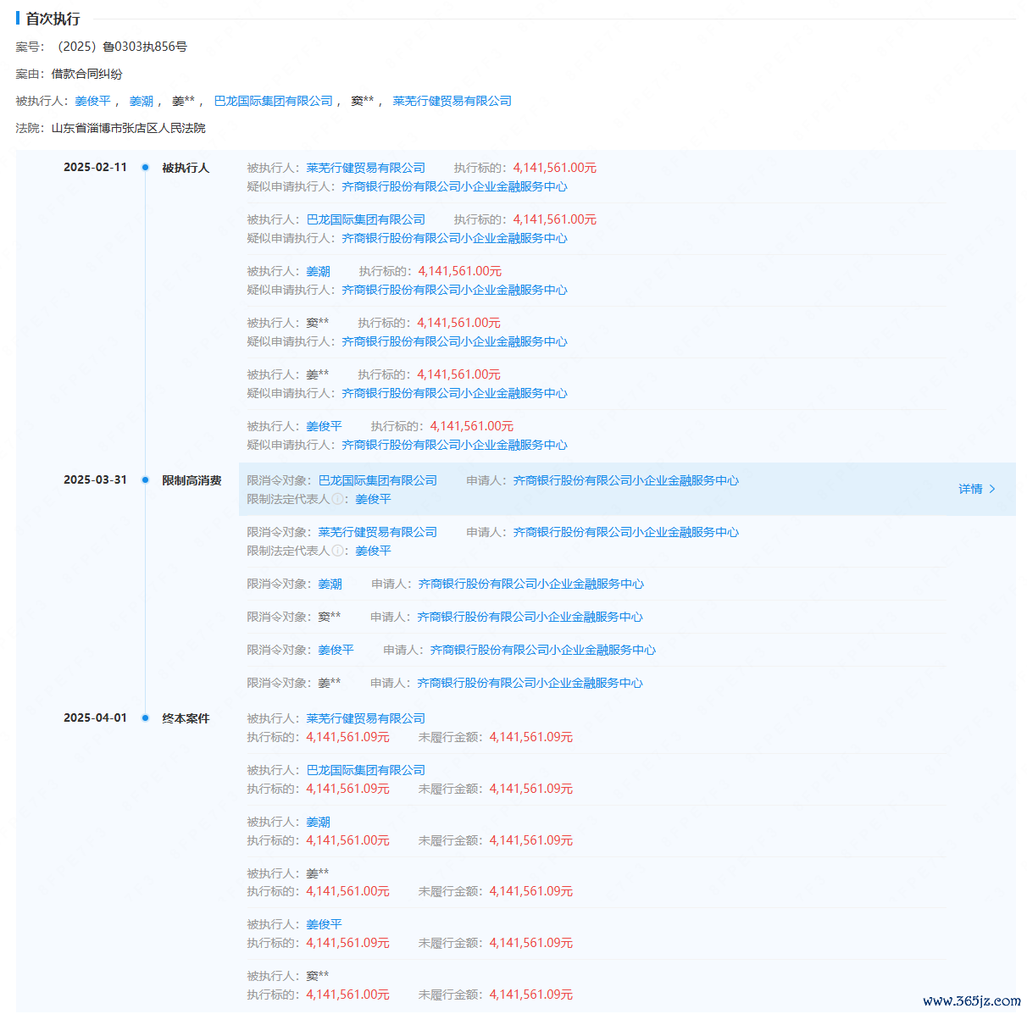Viewport: 1027px width, 1014px height.
Task: Open 姜潮 link in header 被执行人 list
Action: coord(141,102)
